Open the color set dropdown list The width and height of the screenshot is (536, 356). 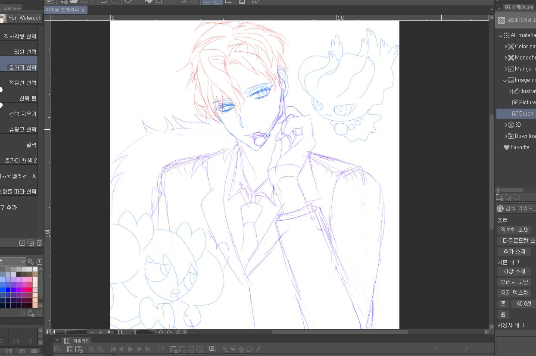click(x=22, y=262)
